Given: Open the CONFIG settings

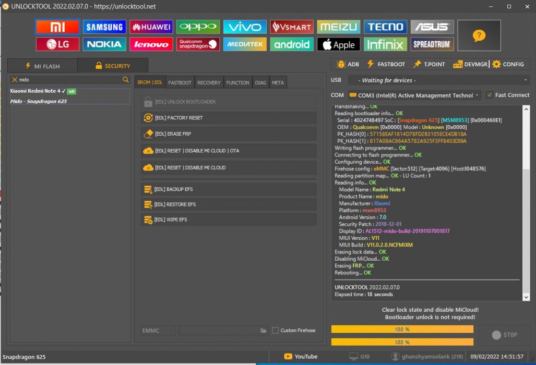Looking at the screenshot, I should 508,64.
